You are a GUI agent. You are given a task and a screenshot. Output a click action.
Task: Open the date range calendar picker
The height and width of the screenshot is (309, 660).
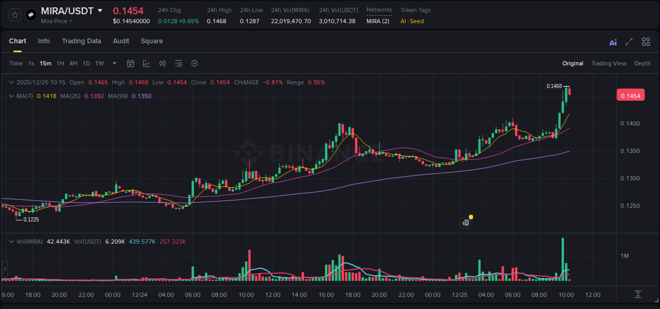[130, 63]
